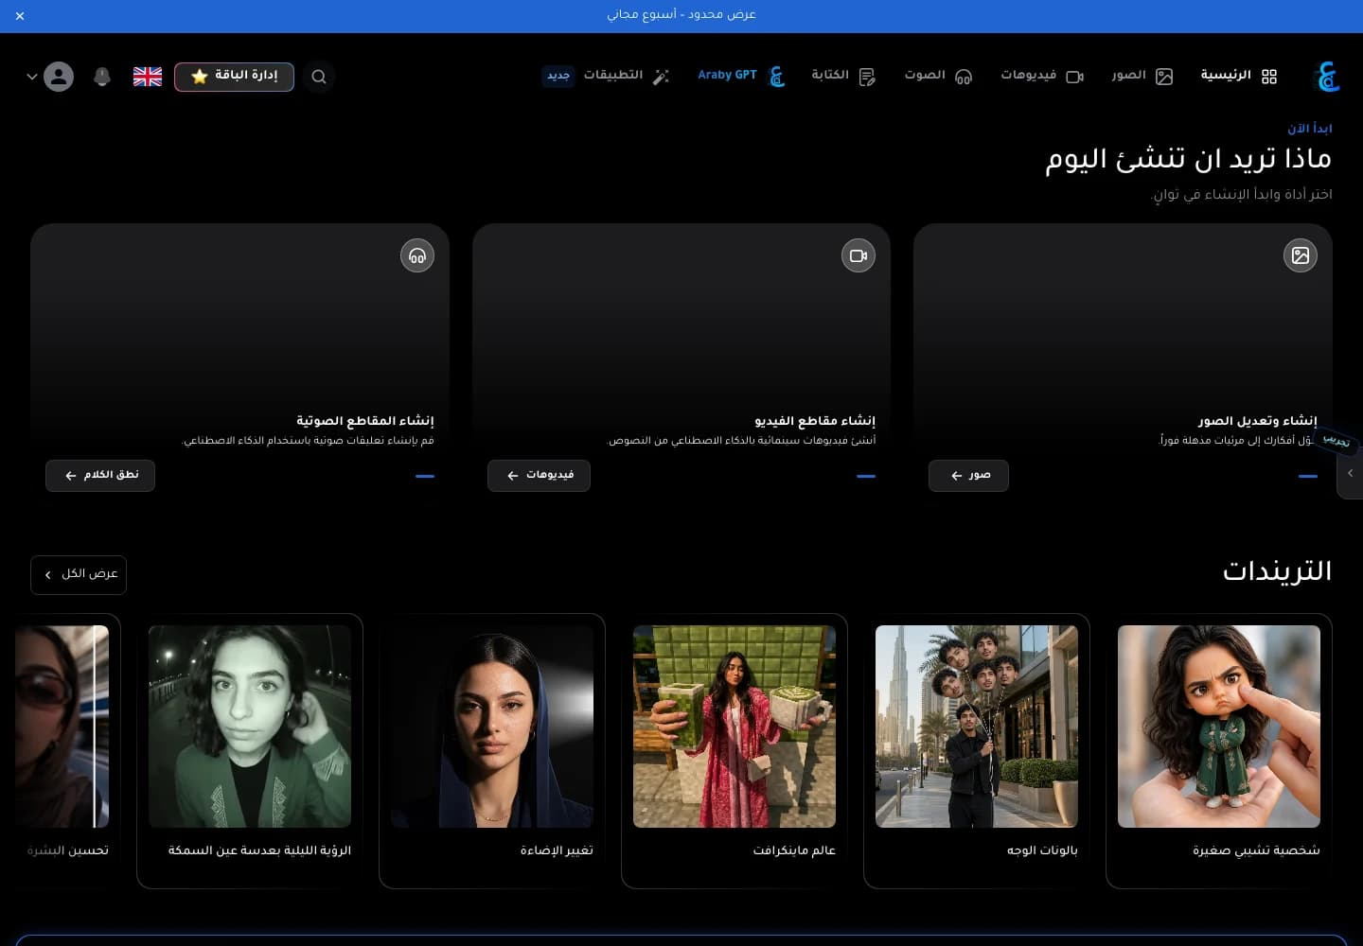Image resolution: width=1363 pixels, height=946 pixels.
Task: Switch language via the UK flag
Action: [148, 77]
